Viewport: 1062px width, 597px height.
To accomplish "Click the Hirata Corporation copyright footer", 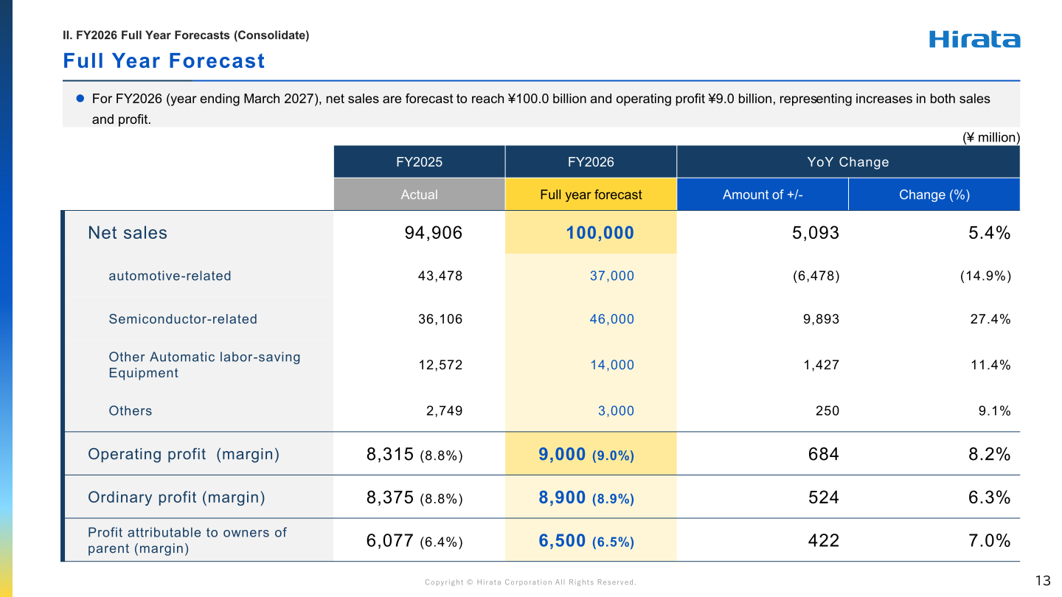I will click(x=530, y=582).
